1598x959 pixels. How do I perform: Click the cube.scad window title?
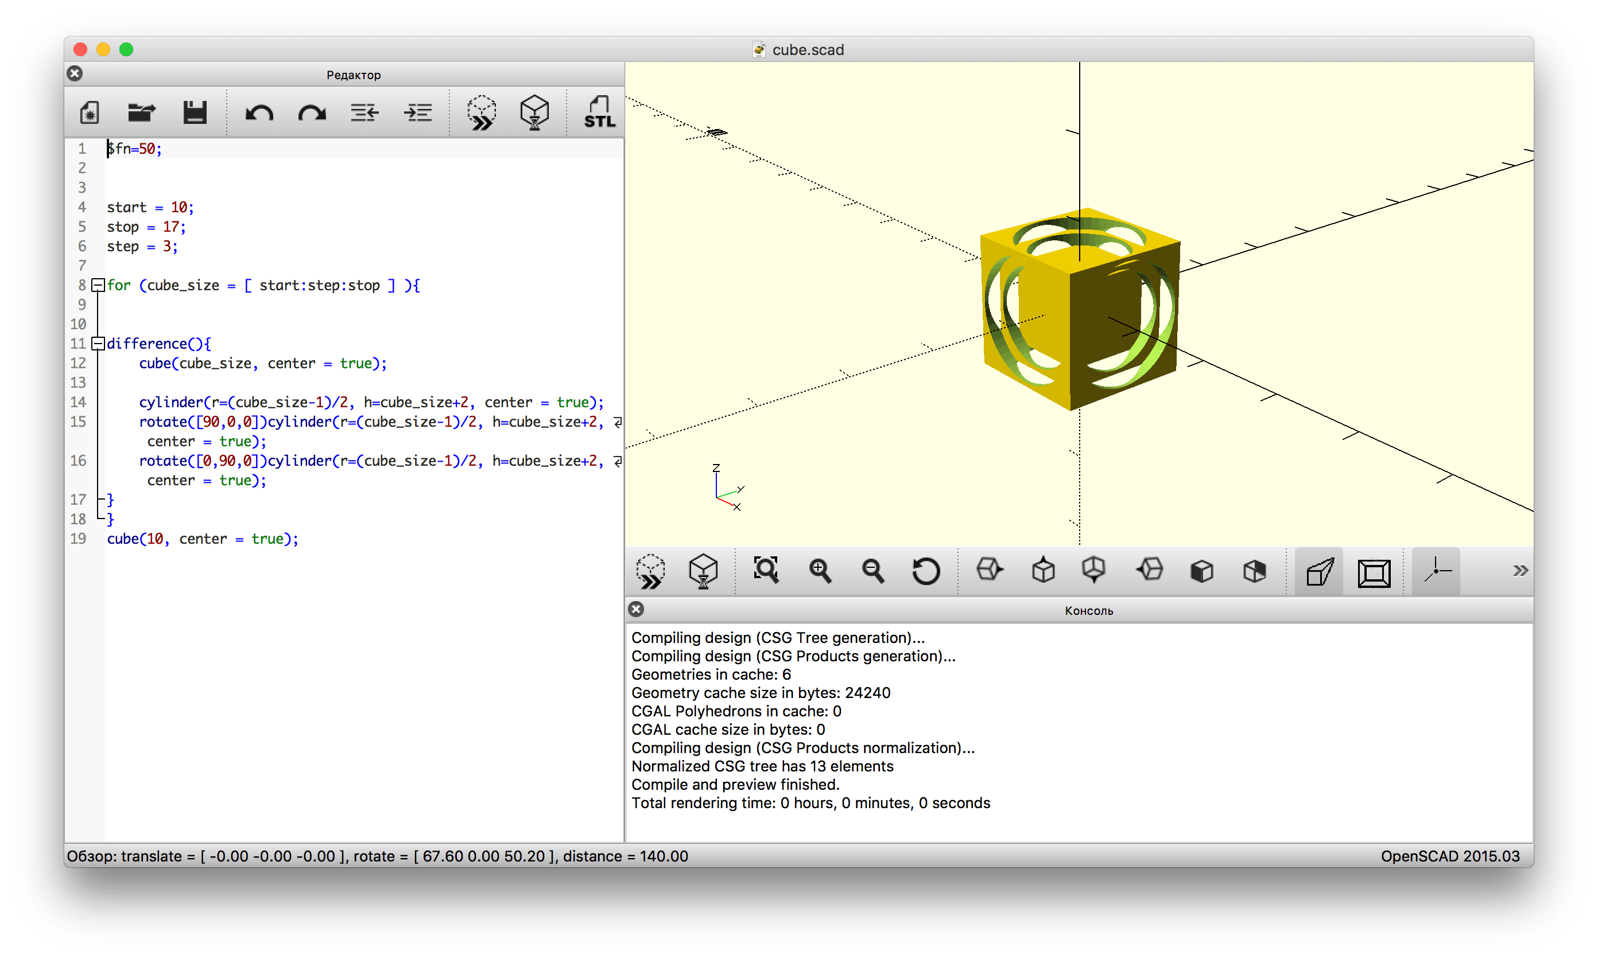pos(807,50)
